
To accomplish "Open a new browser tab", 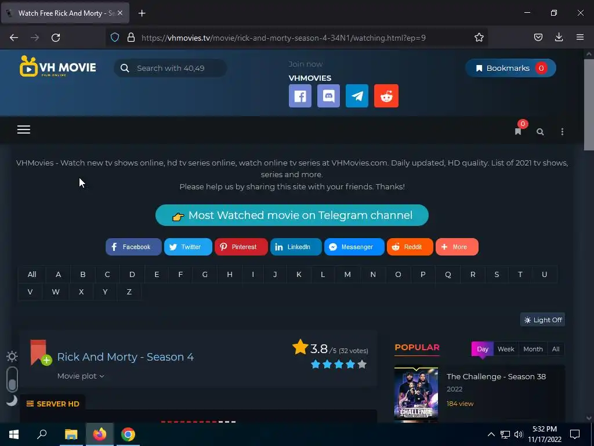I will [x=142, y=13].
